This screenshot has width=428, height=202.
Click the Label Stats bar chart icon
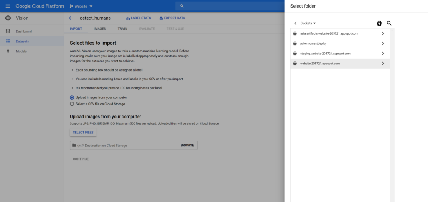tap(128, 18)
